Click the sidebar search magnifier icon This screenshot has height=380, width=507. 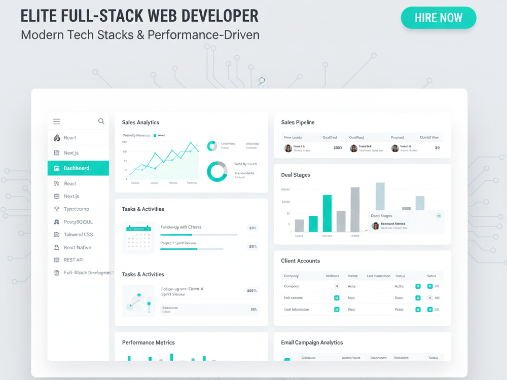(x=101, y=121)
